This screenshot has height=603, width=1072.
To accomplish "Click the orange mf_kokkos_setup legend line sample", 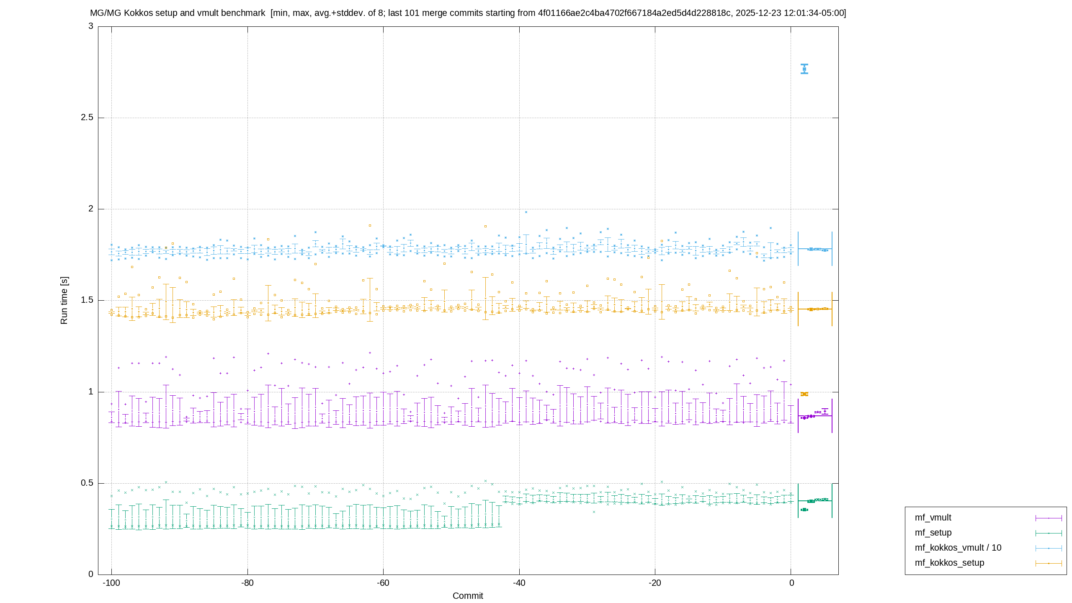I will 1049,563.
